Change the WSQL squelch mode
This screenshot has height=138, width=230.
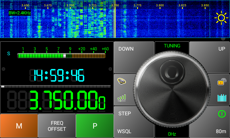click(124, 131)
